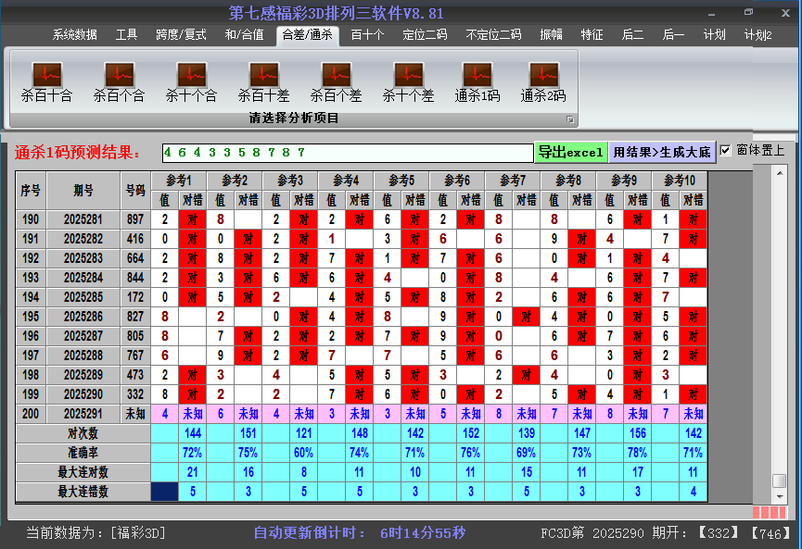Image resolution: width=802 pixels, height=549 pixels.
Task: Expand the ribbon group dialog launcher
Action: click(x=570, y=119)
